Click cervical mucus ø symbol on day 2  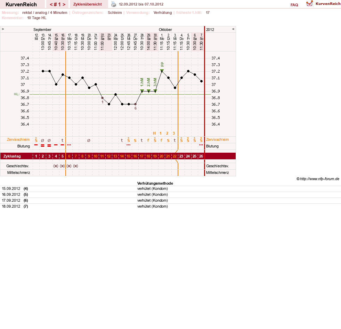[x=43, y=141]
